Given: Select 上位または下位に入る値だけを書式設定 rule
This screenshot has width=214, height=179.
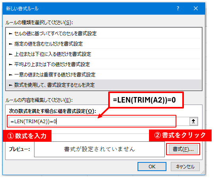Looking at the screenshot, I should [x=104, y=54].
